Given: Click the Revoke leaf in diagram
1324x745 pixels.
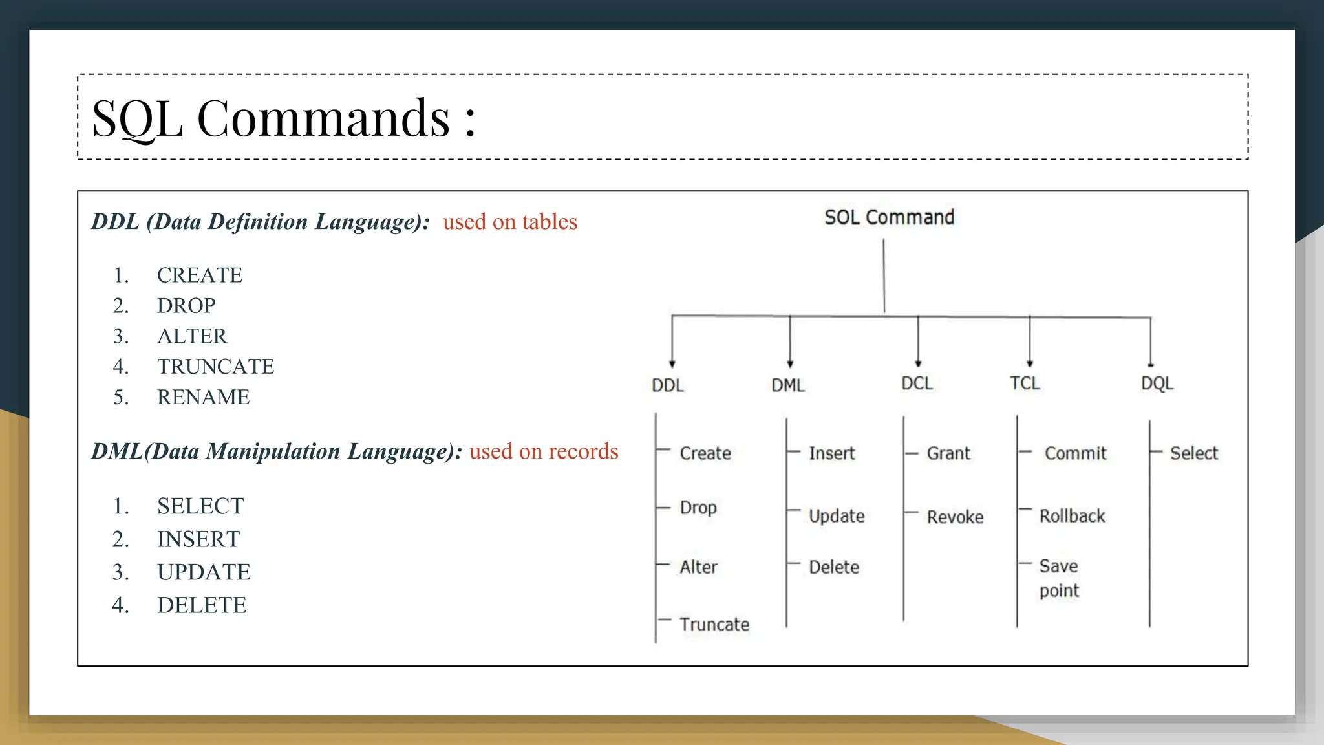Looking at the screenshot, I should pyautogui.click(x=955, y=517).
